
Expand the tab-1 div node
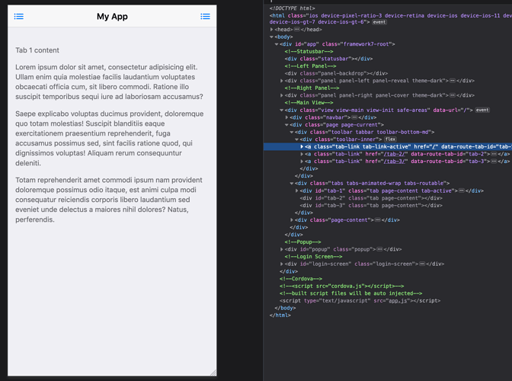click(297, 190)
